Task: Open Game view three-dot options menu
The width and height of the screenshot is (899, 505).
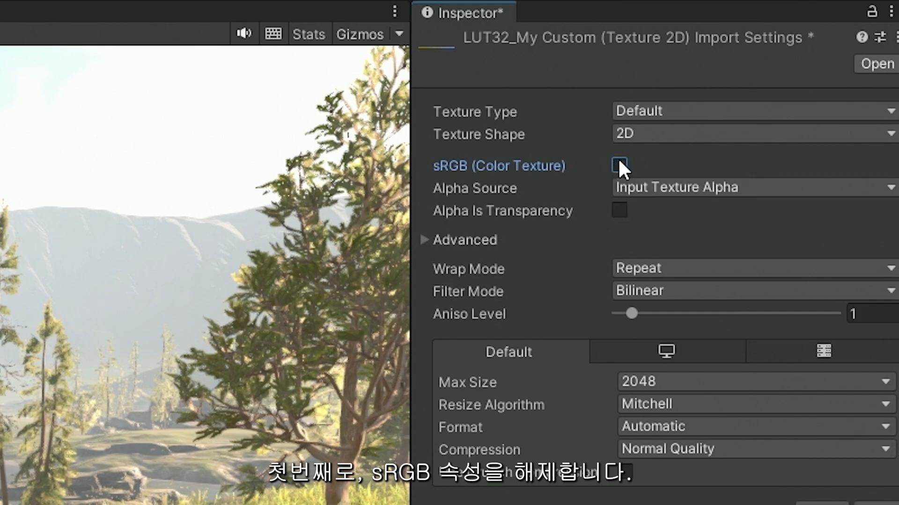Action: pyautogui.click(x=395, y=11)
